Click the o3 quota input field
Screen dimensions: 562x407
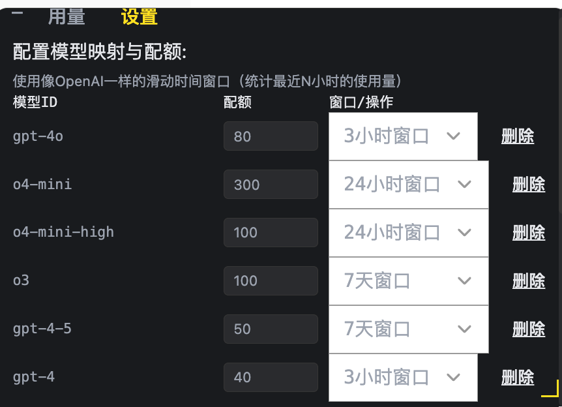point(271,280)
